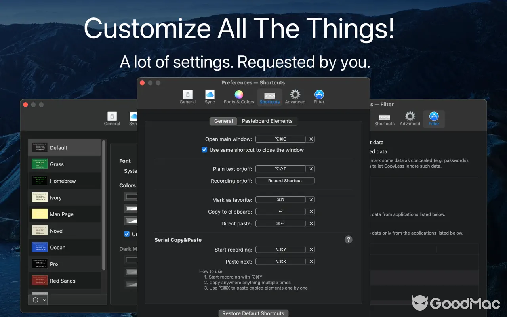Select the Shortcuts keyboard icon

click(x=269, y=96)
